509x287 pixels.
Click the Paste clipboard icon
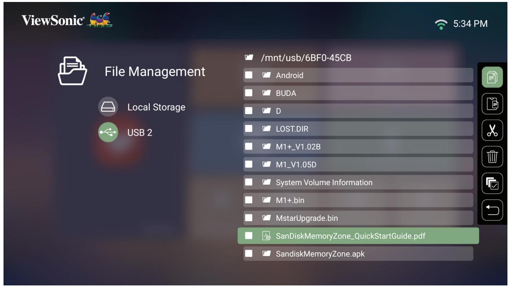click(492, 104)
